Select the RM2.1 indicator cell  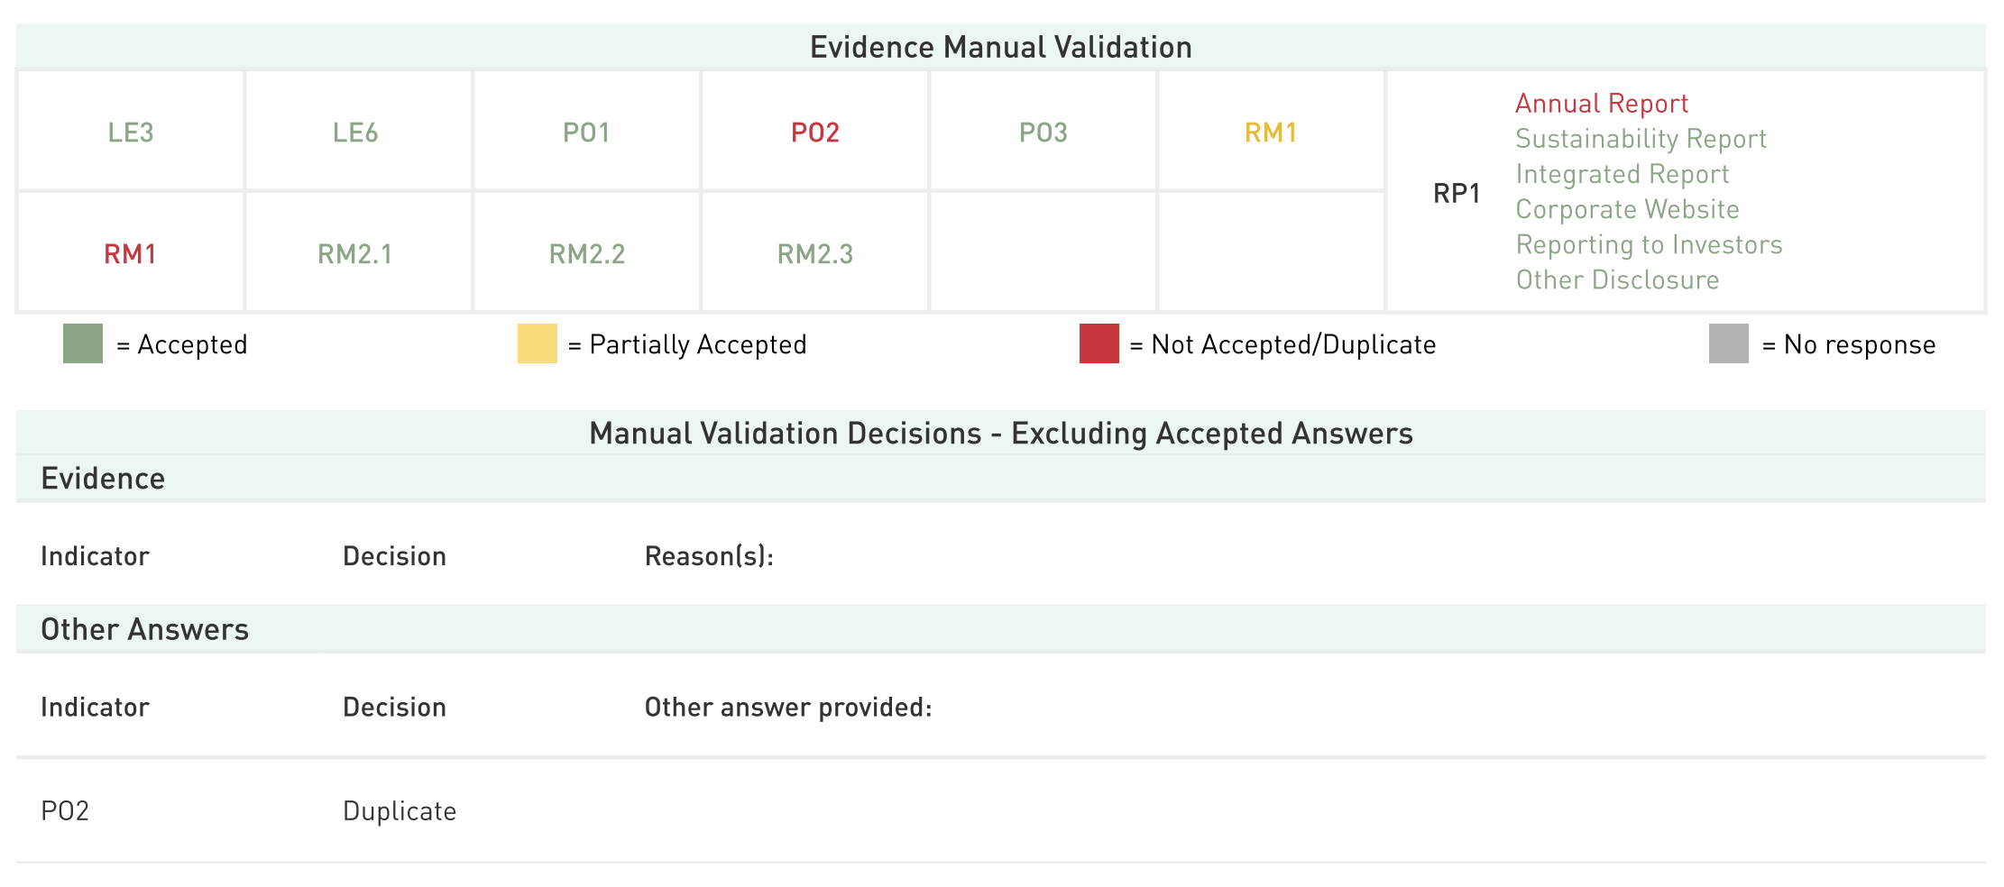click(x=355, y=254)
